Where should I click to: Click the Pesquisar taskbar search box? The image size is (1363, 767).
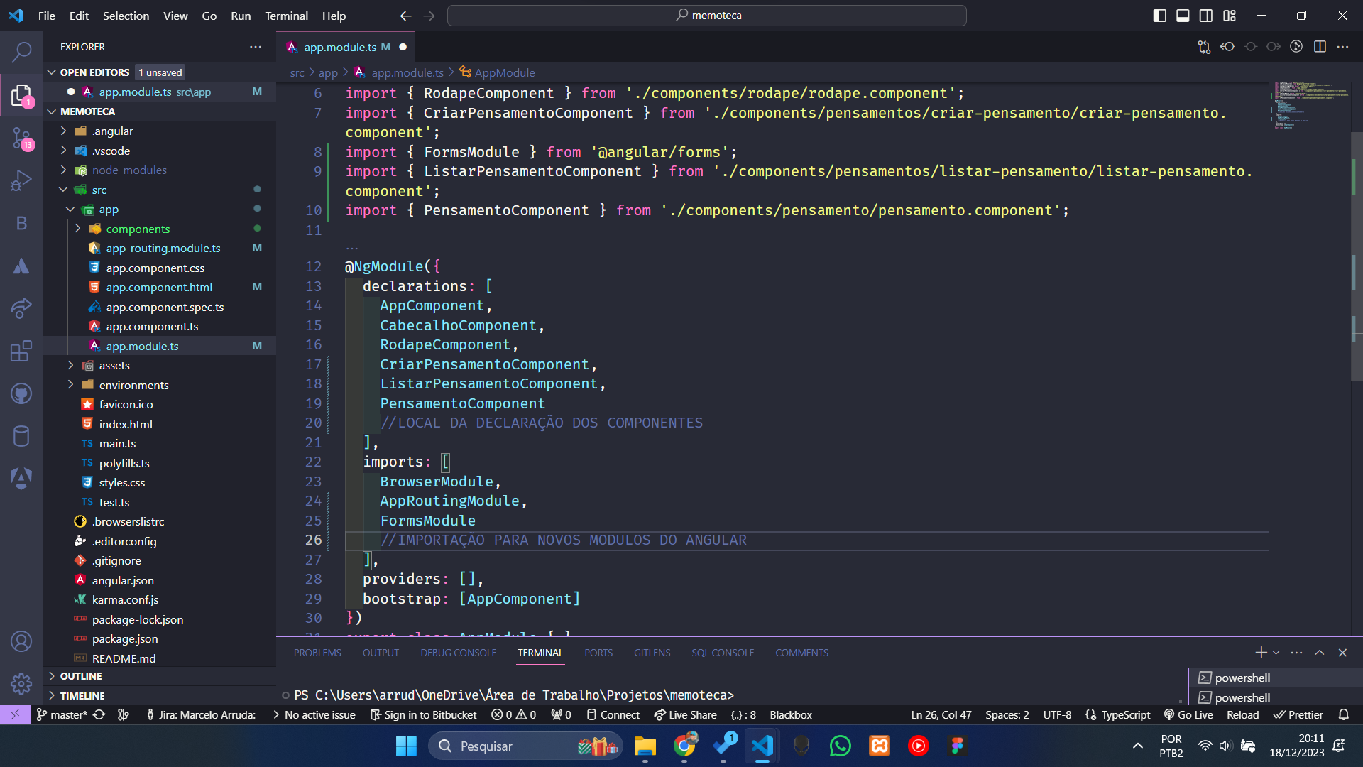tap(525, 746)
